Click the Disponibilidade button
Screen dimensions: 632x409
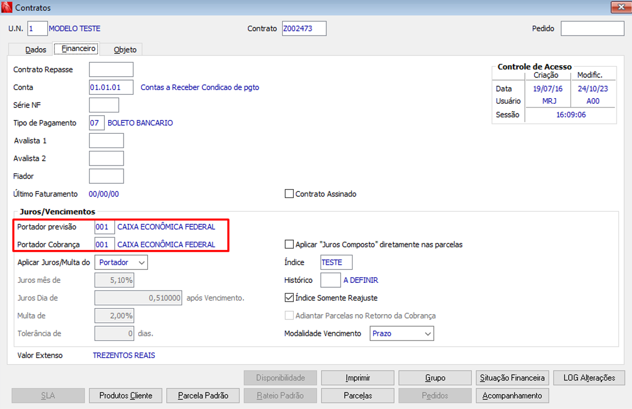(280, 378)
